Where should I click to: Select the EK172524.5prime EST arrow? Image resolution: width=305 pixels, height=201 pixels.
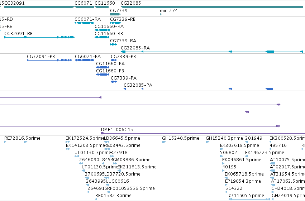(x=68, y=142)
